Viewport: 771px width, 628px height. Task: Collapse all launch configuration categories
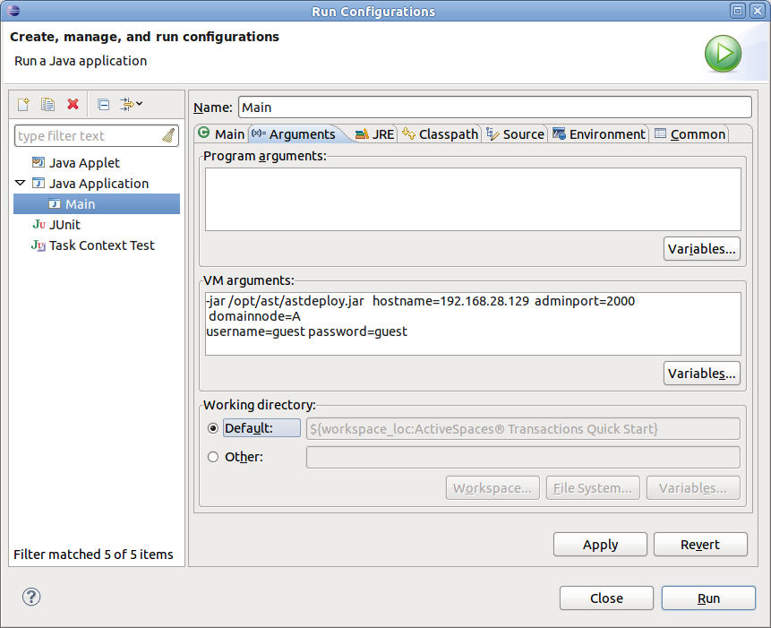coord(102,104)
